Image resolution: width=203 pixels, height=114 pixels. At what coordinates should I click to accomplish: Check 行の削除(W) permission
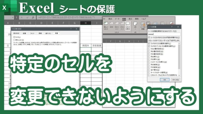(149, 67)
